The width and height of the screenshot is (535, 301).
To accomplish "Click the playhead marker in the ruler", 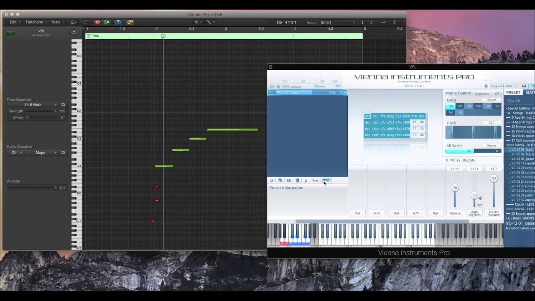I will (163, 36).
